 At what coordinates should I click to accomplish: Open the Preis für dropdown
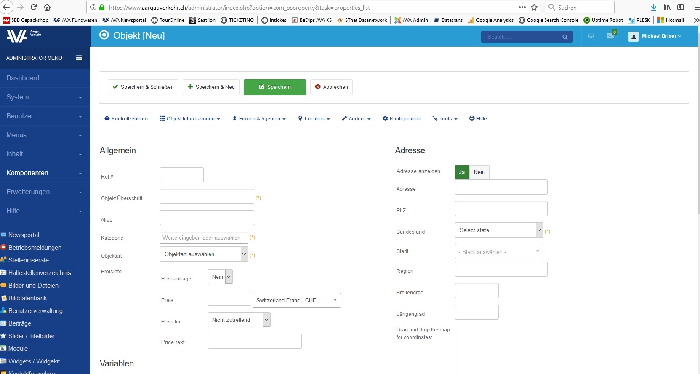pyautogui.click(x=239, y=320)
